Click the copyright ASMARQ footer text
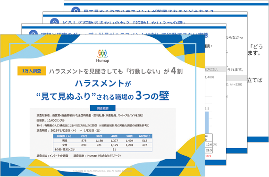The height and width of the screenshot is (177, 269). [102, 171]
